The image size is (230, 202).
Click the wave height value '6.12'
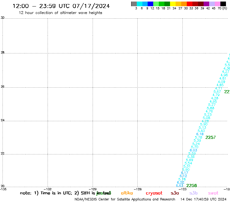click(x=183, y=176)
